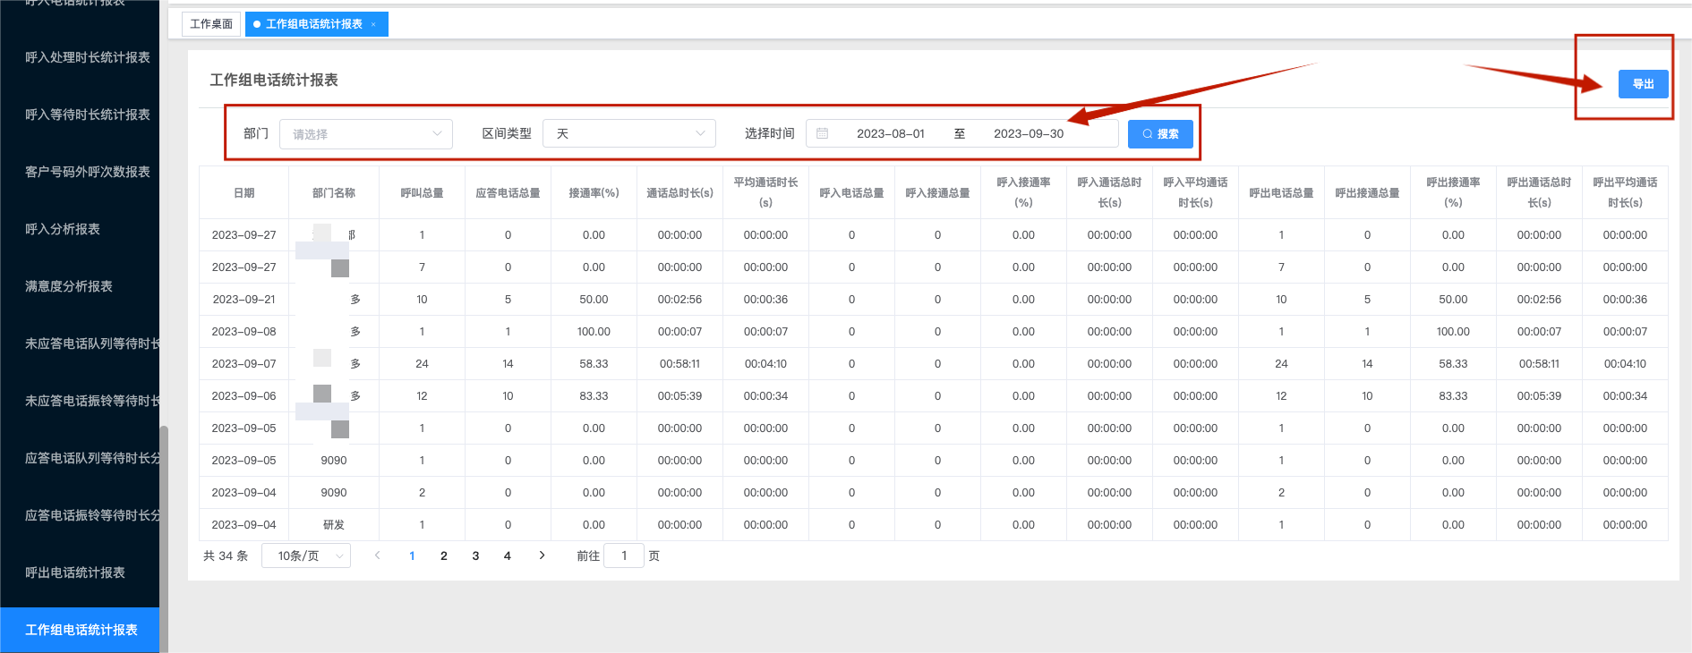Click 9090 in the 2023-09-04 row

coord(334,493)
